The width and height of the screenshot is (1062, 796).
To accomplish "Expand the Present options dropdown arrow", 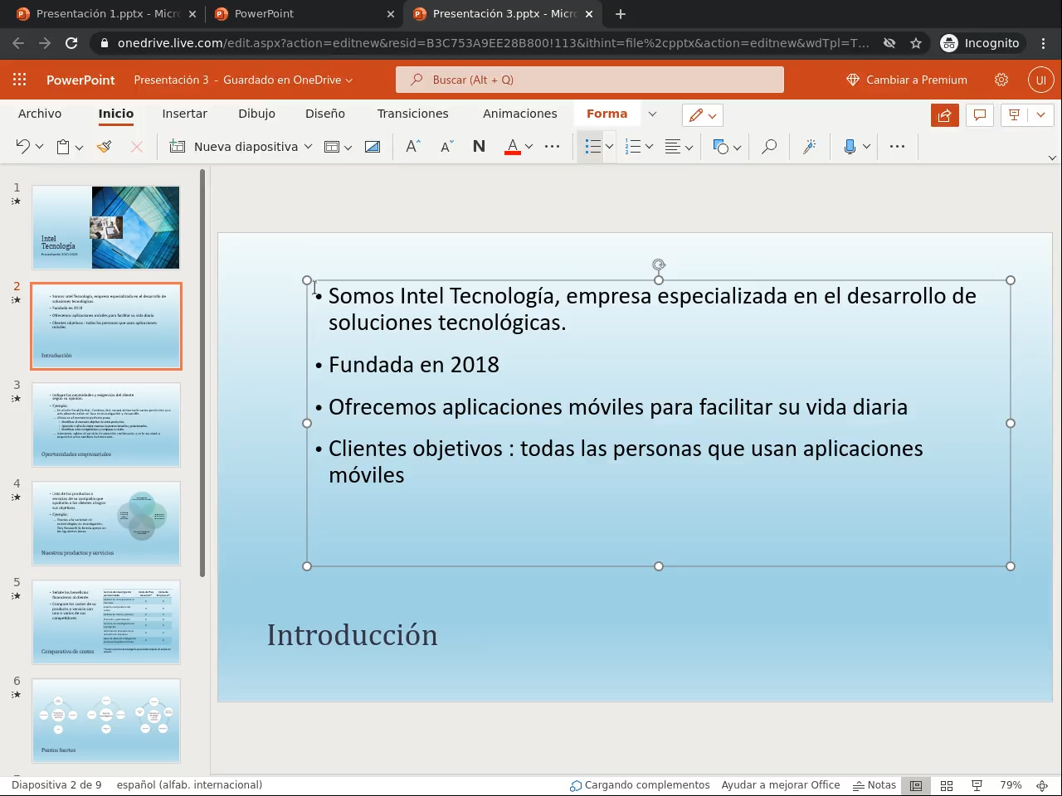I will [1040, 115].
